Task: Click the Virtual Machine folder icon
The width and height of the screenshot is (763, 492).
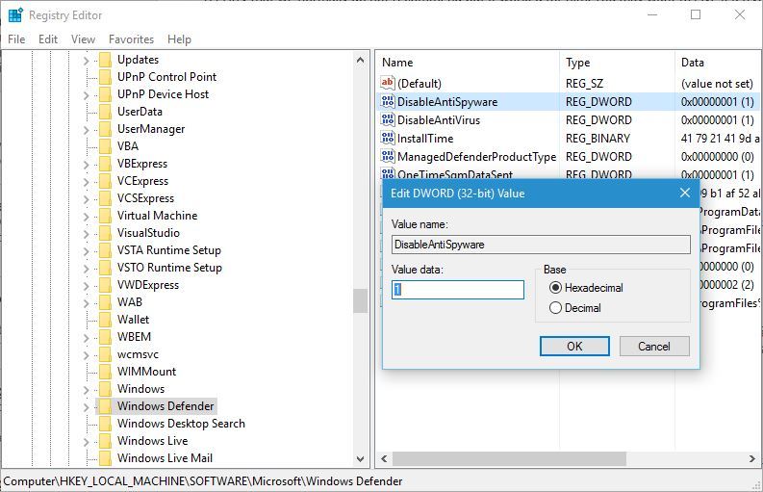Action: coord(105,216)
